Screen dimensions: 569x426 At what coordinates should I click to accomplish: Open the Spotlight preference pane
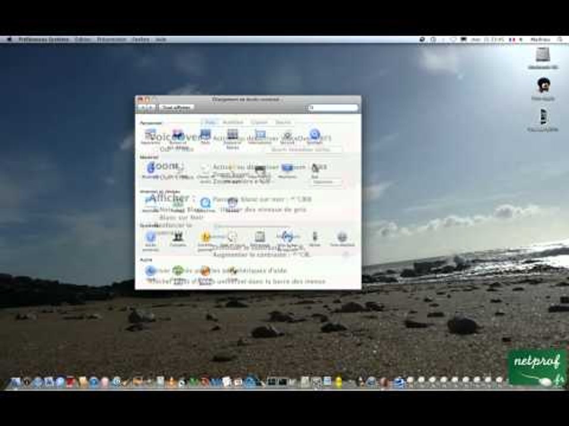[314, 137]
